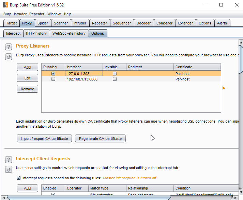Image resolution: width=243 pixels, height=200 pixels.
Task: Toggle Invisible checkbox for 192.168.1.13:8080 listener
Action: (115, 79)
